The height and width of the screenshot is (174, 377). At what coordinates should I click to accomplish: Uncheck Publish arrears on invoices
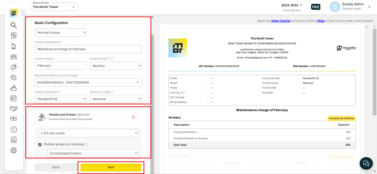pos(40,144)
